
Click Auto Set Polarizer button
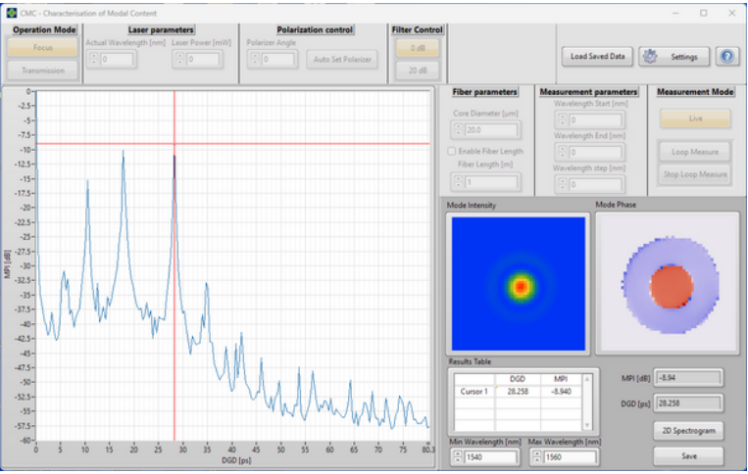point(342,60)
